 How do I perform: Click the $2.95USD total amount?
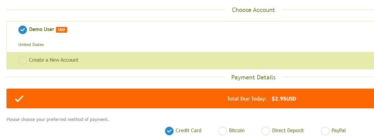284,99
